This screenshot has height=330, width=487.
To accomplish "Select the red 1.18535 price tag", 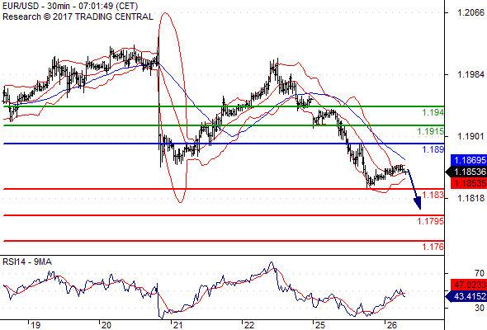I will coord(469,183).
